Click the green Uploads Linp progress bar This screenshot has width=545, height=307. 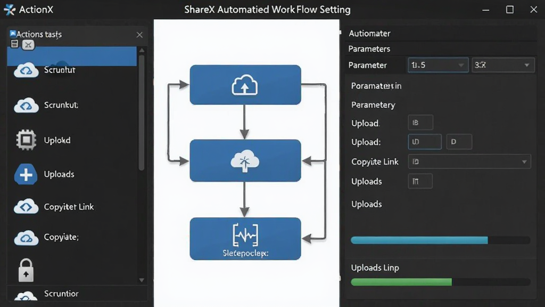440,282
